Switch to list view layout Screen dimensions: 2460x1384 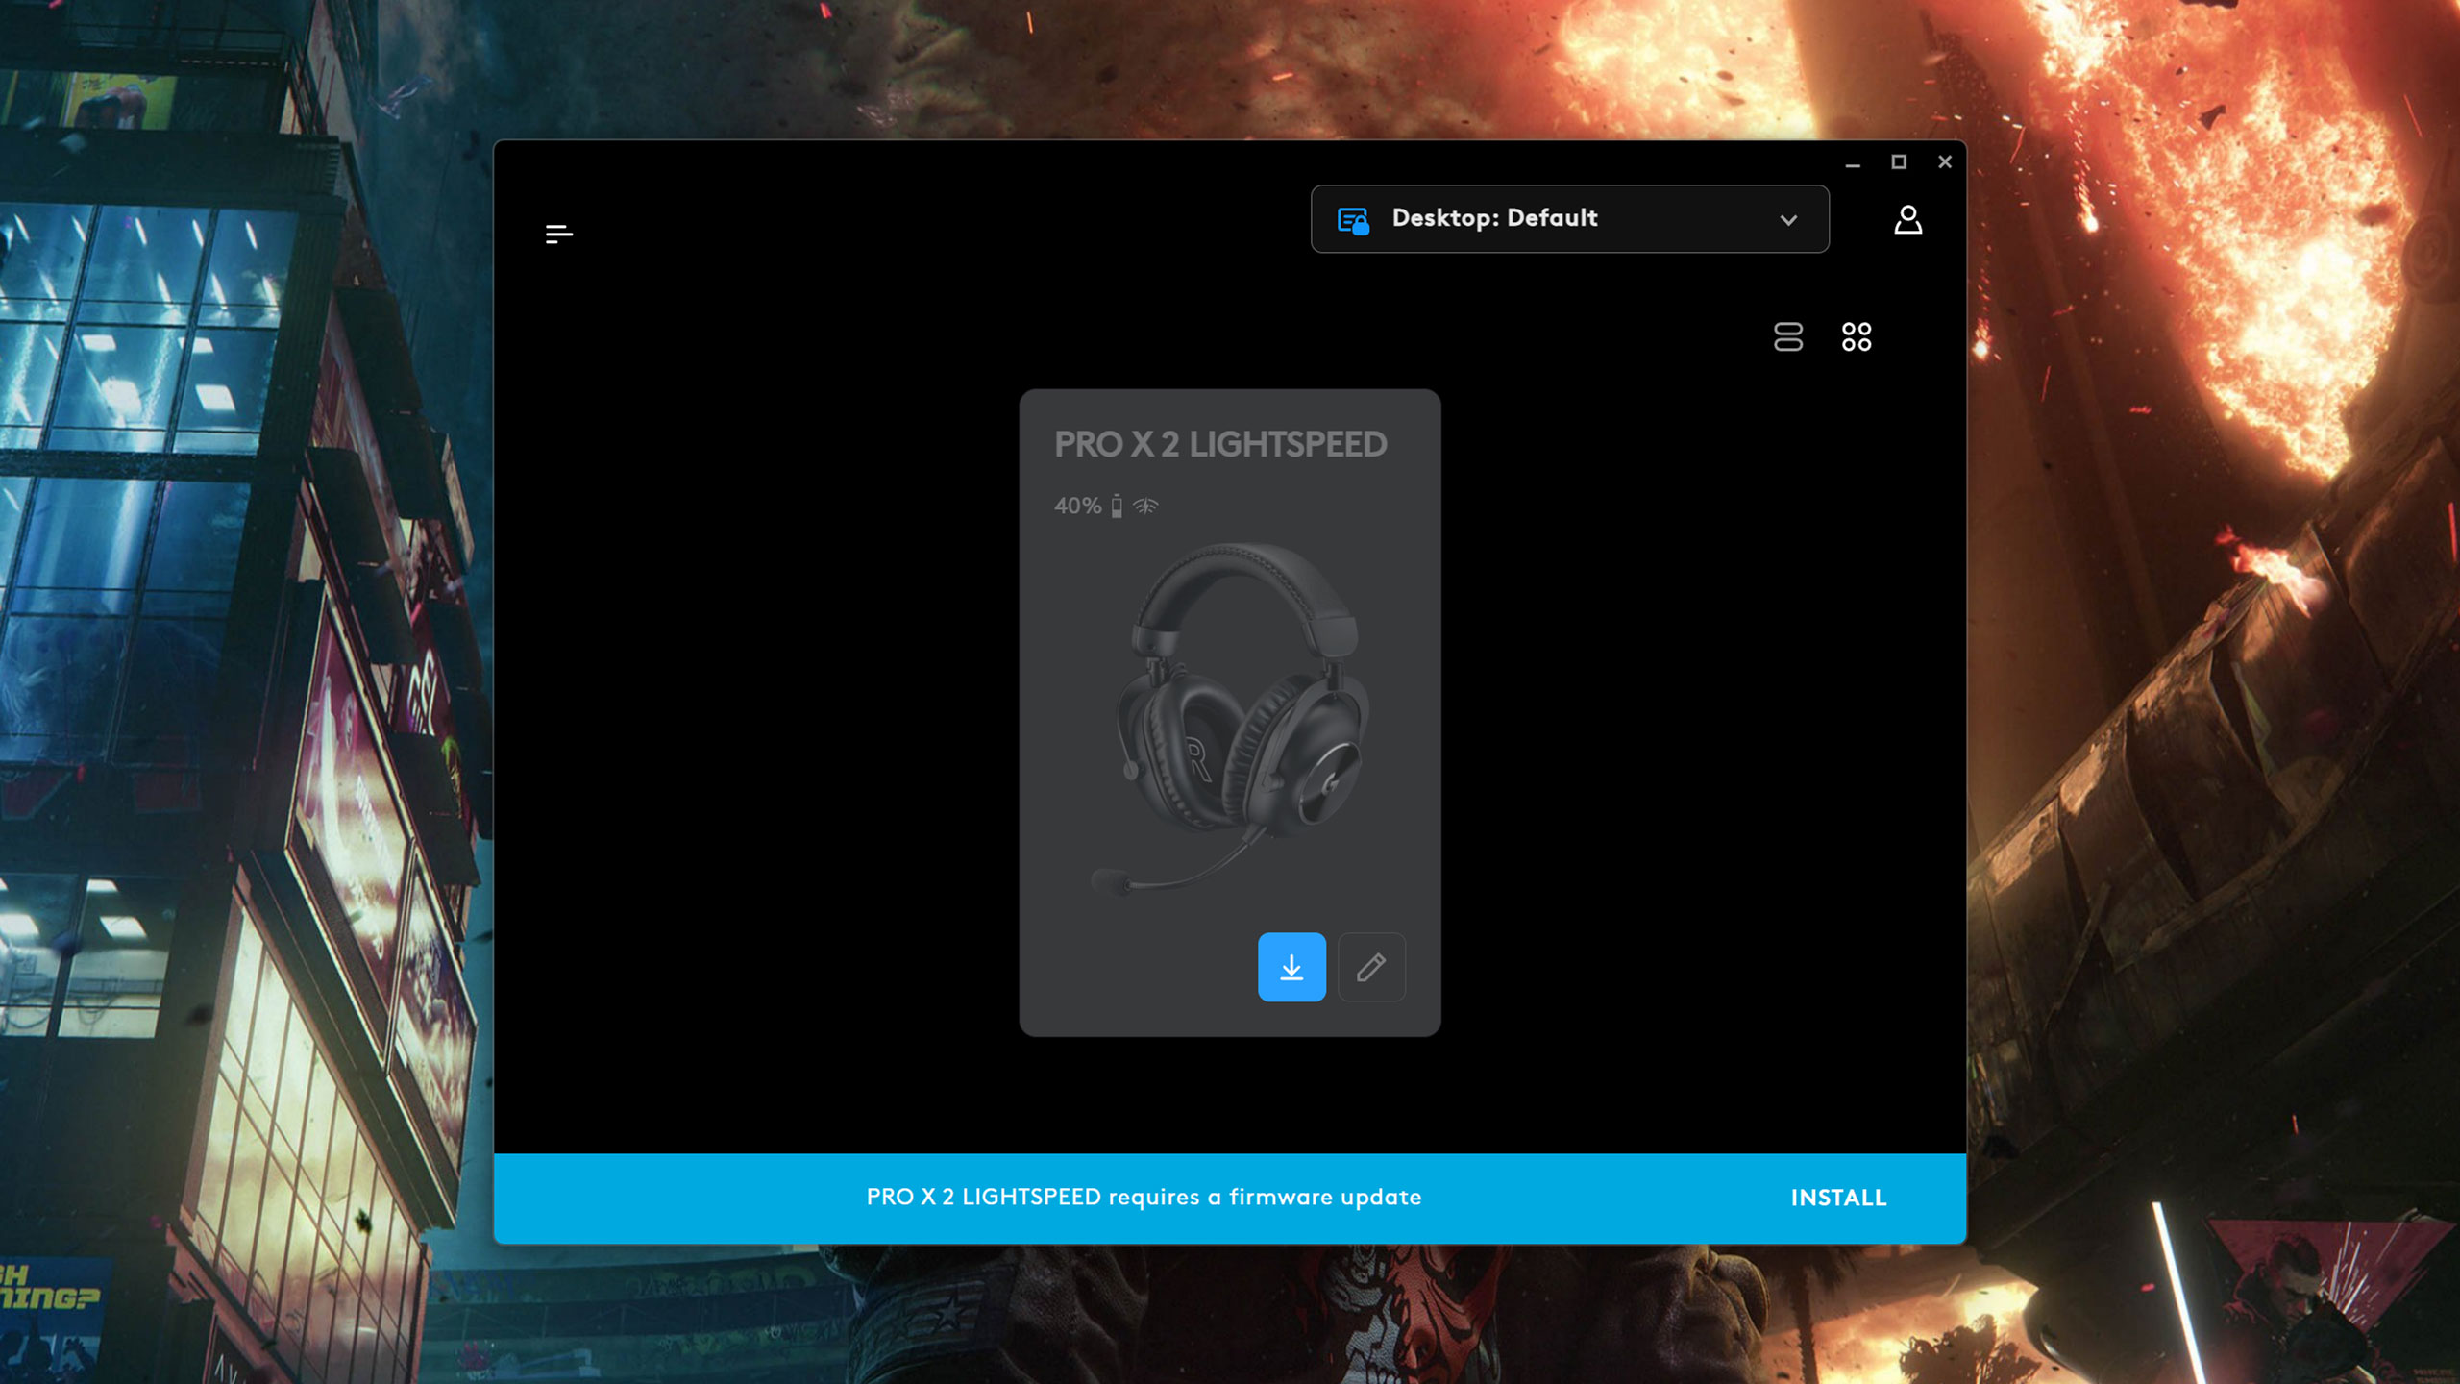[1788, 336]
